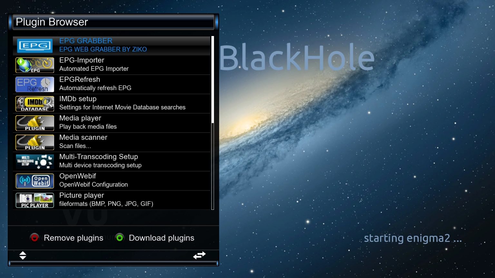
Task: Click the red Remove plugins button icon
Action: pyautogui.click(x=34, y=237)
